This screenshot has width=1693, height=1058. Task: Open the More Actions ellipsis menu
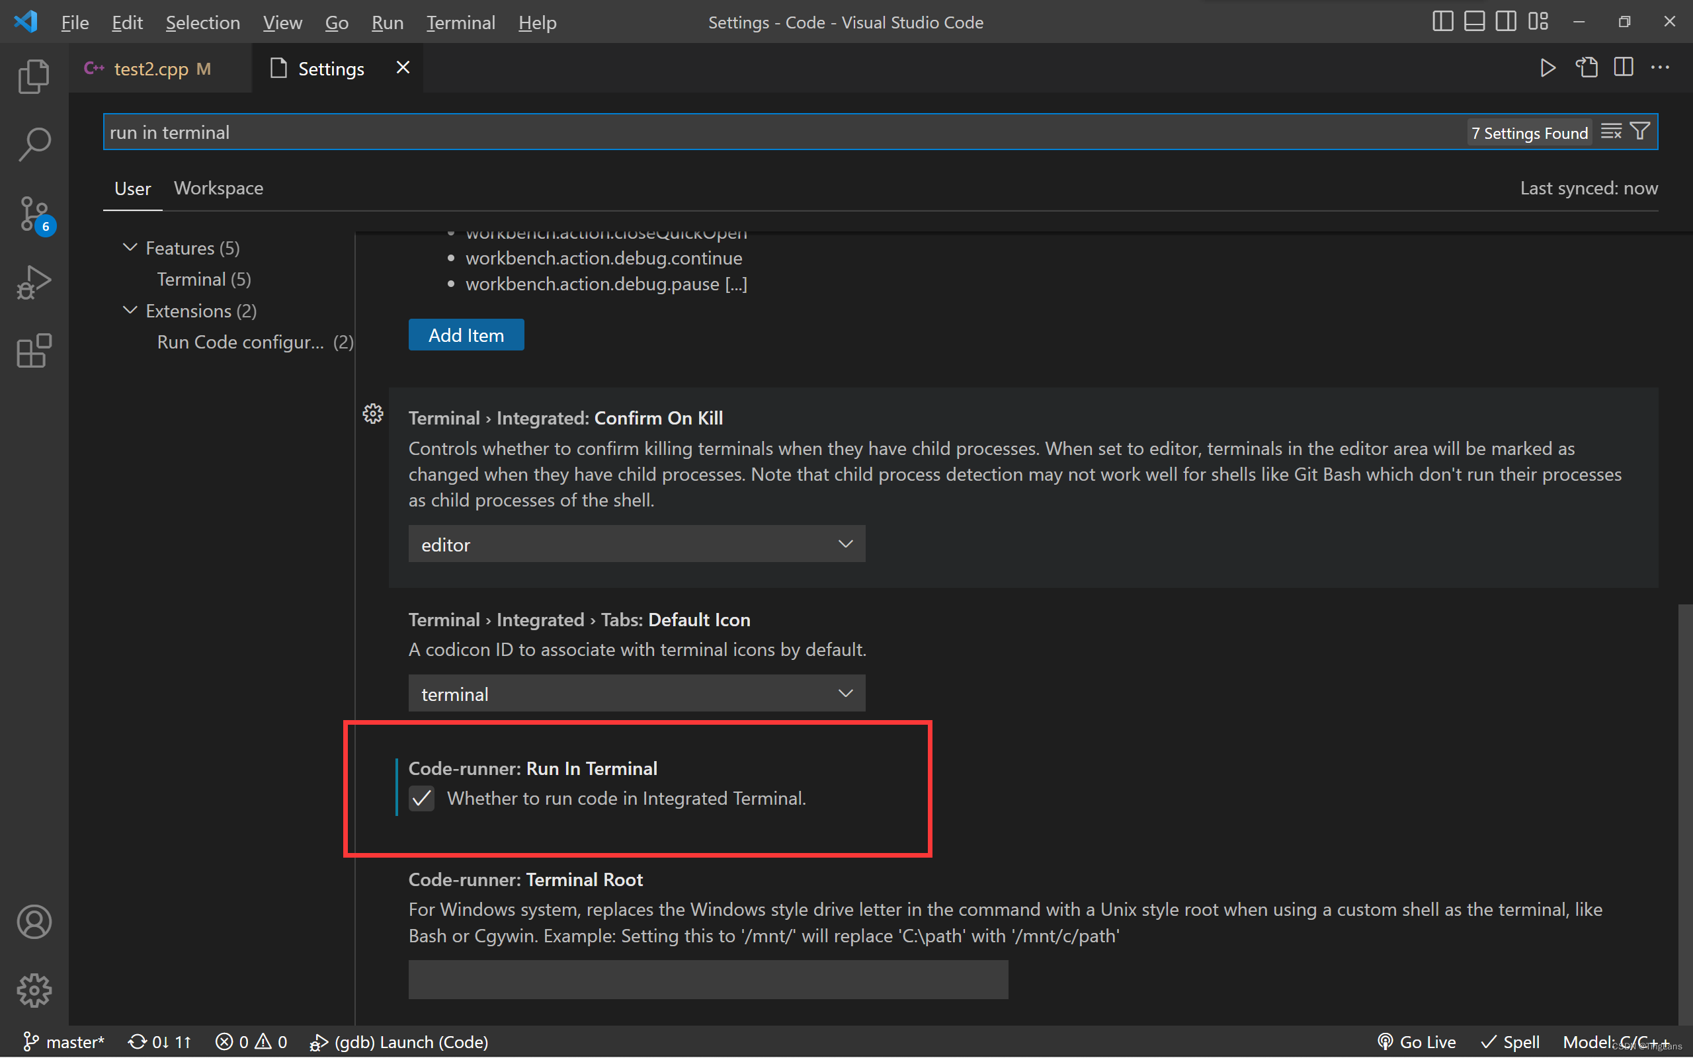(x=1660, y=68)
